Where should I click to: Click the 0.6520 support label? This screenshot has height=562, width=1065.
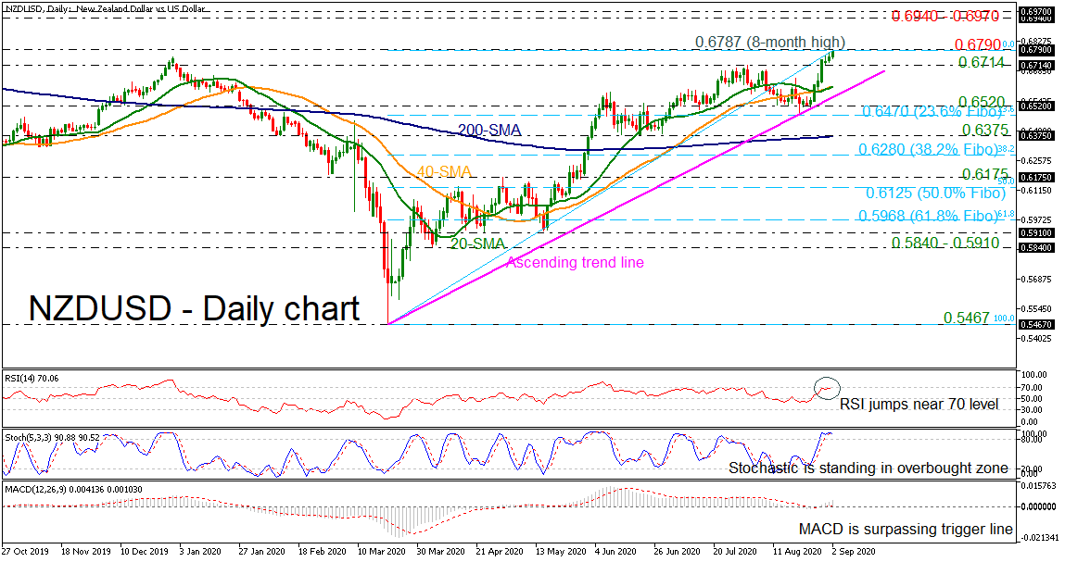(x=981, y=102)
